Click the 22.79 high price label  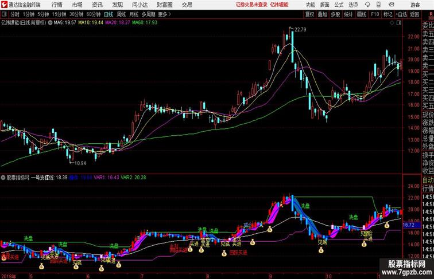tap(300, 30)
